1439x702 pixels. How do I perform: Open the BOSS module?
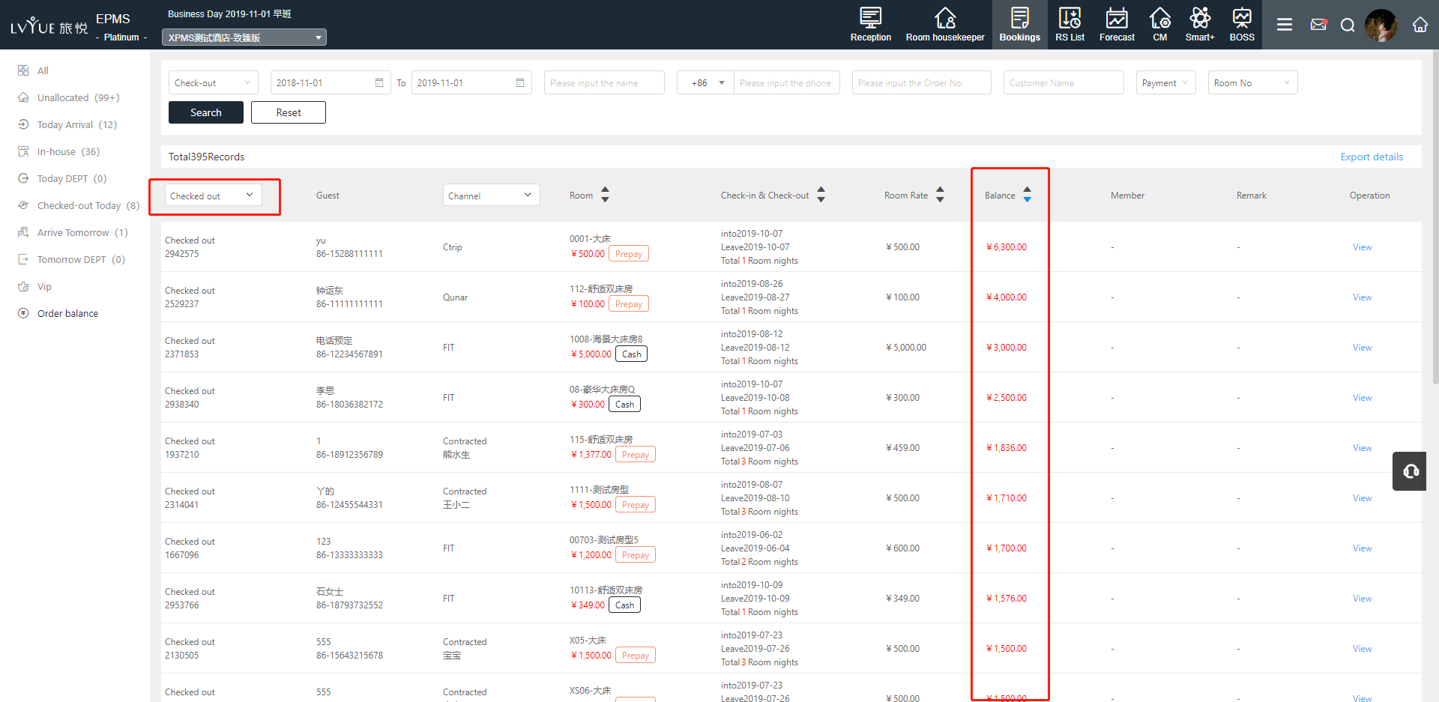[x=1241, y=25]
